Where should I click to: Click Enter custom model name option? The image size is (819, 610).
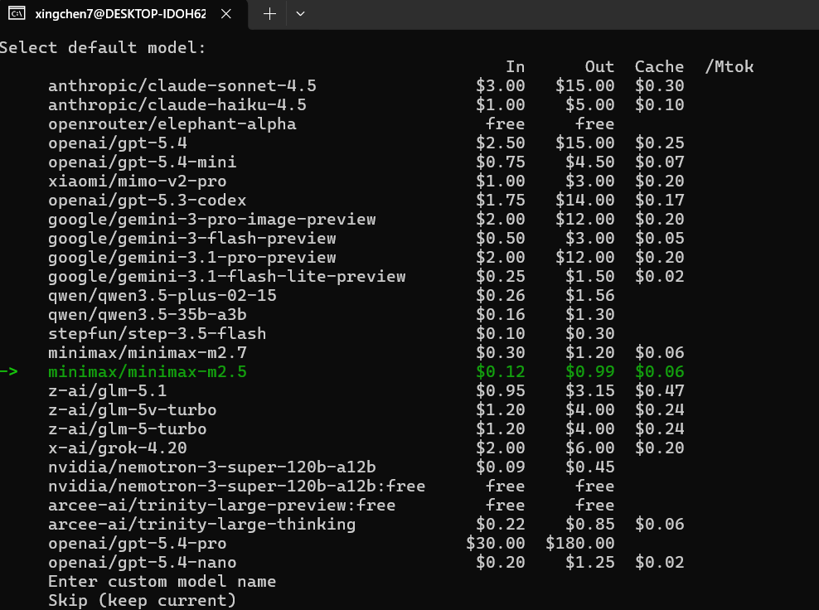[162, 582]
